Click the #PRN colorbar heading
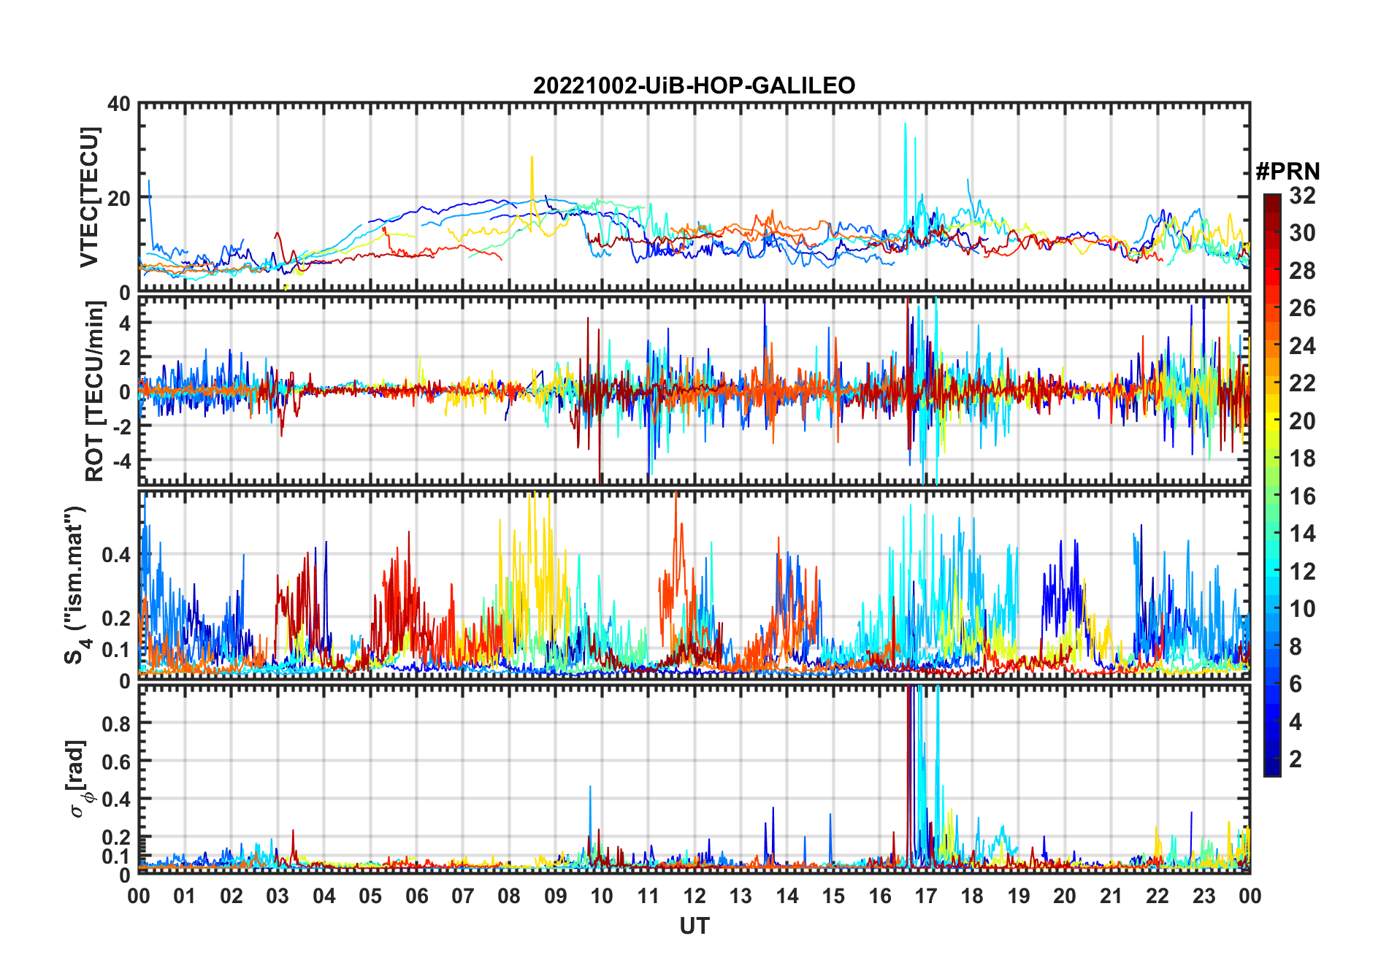This screenshot has width=1389, height=971. [x=1287, y=172]
